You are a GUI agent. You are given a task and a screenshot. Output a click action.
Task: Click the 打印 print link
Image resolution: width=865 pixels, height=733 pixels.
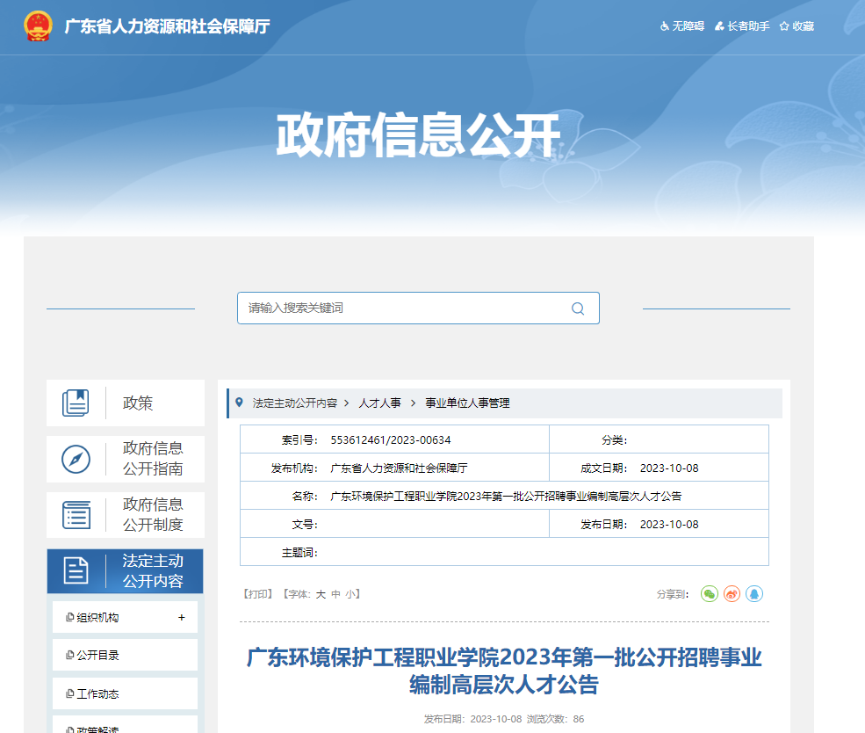pos(258,594)
